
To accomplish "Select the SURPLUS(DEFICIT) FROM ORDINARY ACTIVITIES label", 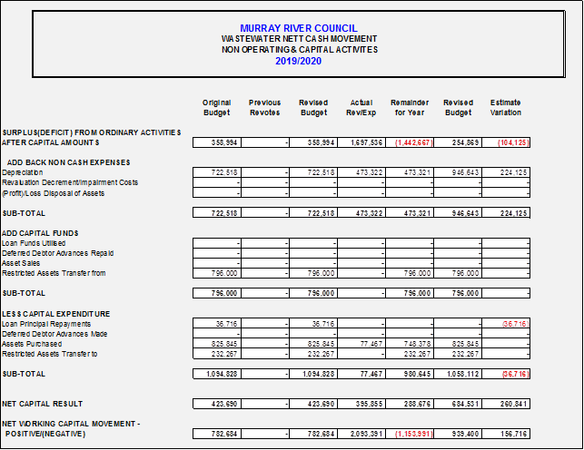I will tap(92, 132).
